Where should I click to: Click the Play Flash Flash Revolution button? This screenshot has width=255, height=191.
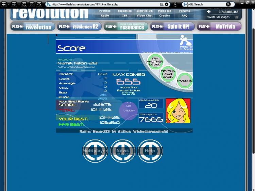[33, 27]
